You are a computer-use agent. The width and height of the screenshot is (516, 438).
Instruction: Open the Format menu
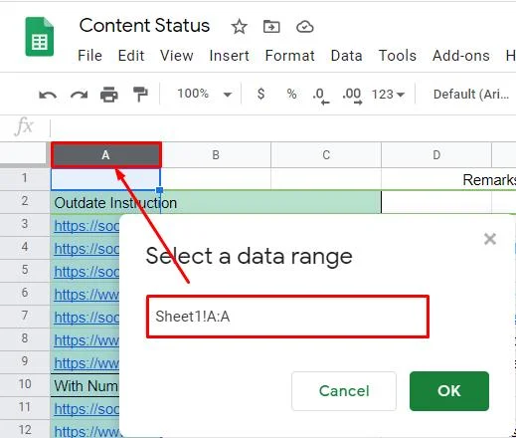(289, 56)
